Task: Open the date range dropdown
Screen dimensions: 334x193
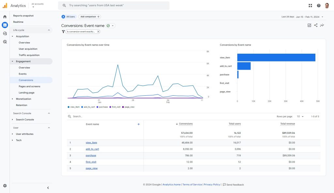Action: coord(302,17)
